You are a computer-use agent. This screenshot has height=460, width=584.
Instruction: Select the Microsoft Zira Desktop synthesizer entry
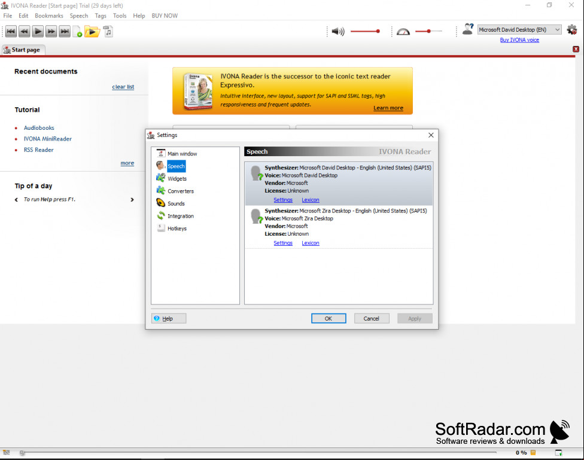339,227
